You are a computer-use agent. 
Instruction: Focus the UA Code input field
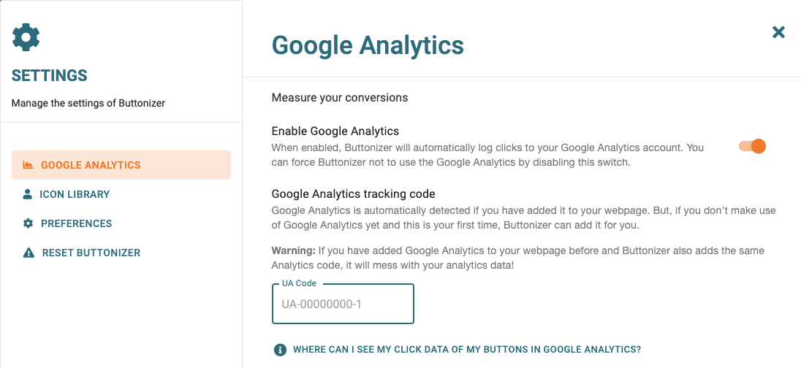point(343,304)
